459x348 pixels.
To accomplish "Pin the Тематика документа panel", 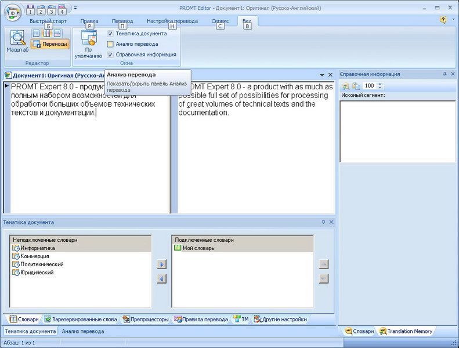I will tap(323, 222).
